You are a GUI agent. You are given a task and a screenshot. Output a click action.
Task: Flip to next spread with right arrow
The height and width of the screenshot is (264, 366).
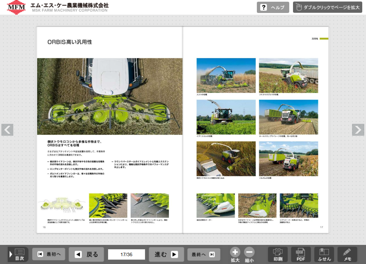(358, 130)
